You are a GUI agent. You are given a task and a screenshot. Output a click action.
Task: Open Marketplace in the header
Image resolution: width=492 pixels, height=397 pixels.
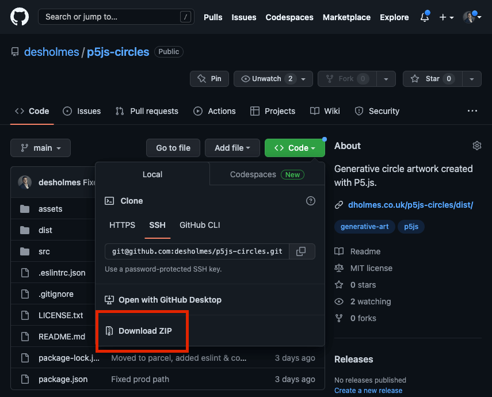coord(346,17)
